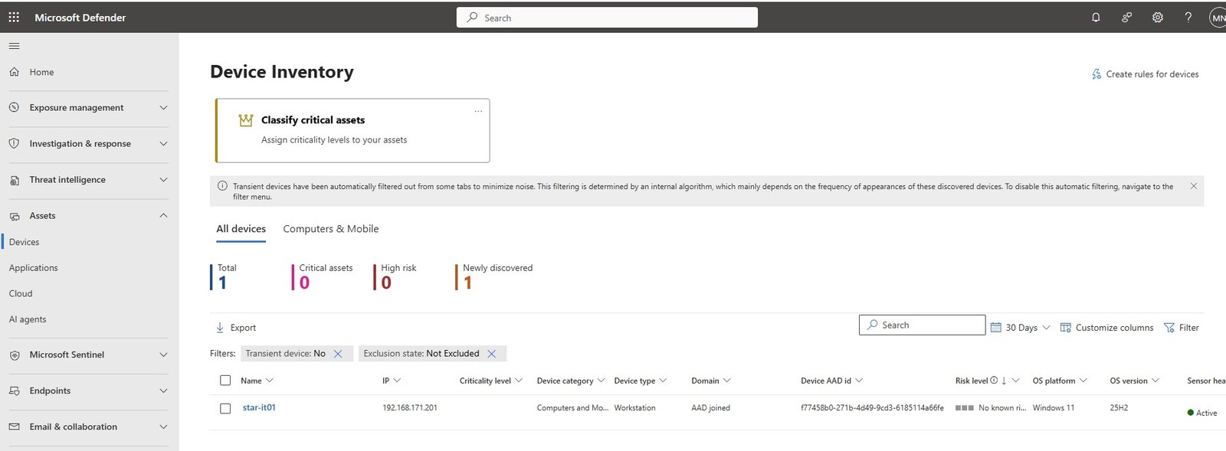Click Customize columns
Image resolution: width=1226 pixels, height=451 pixels.
point(1106,328)
